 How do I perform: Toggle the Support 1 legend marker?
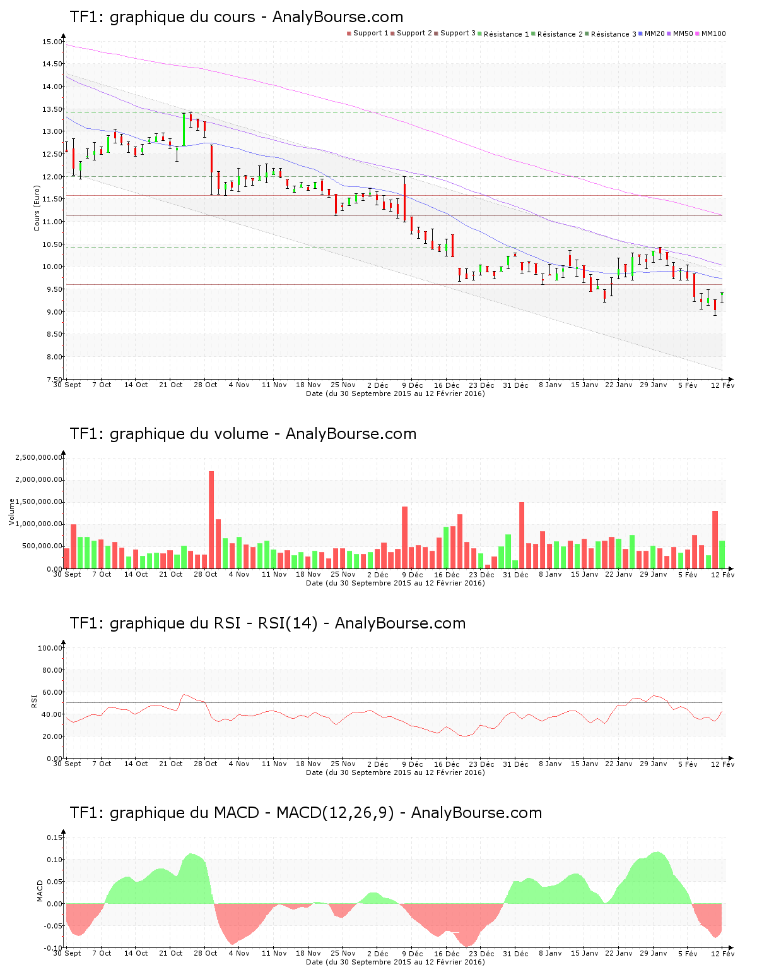348,33
